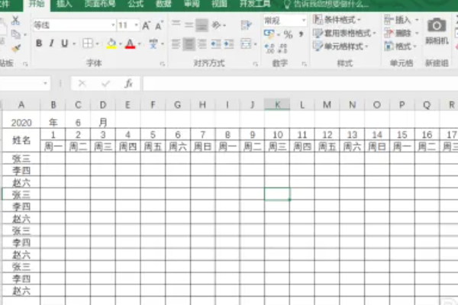
Task: Align text to middle vertically
Action: 189,25
